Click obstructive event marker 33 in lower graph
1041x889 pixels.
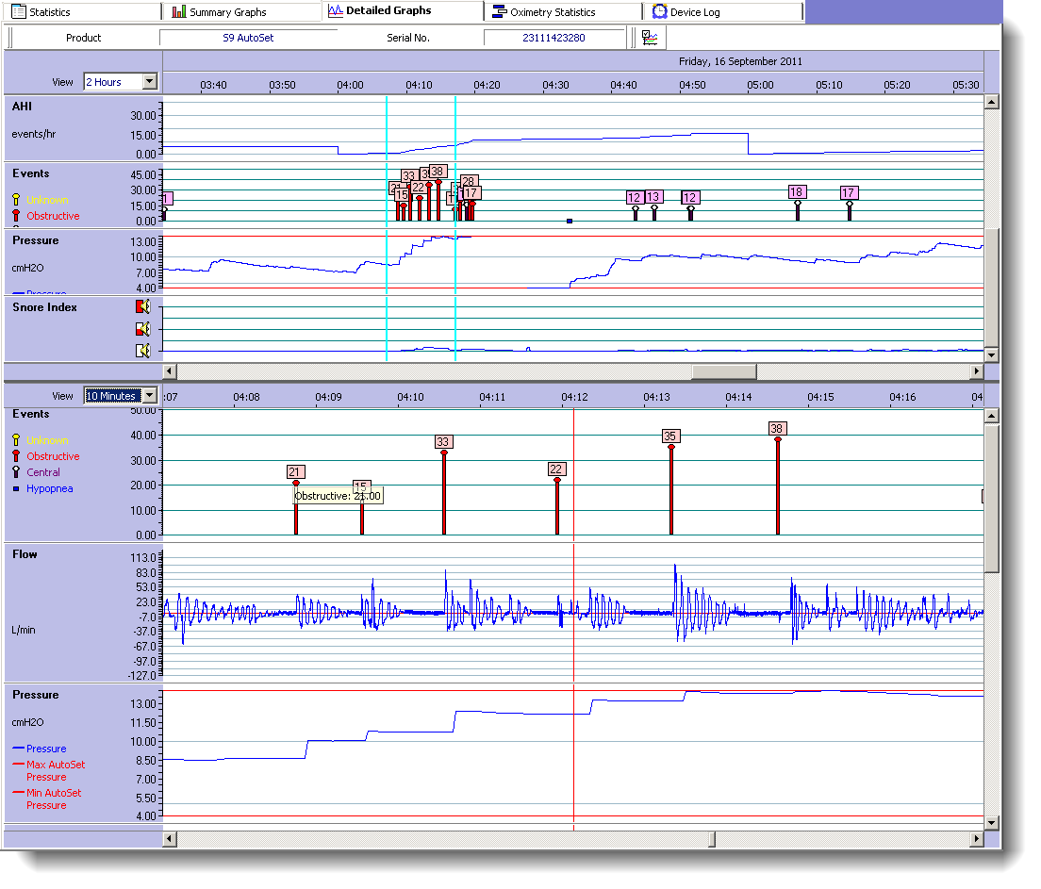(x=443, y=441)
